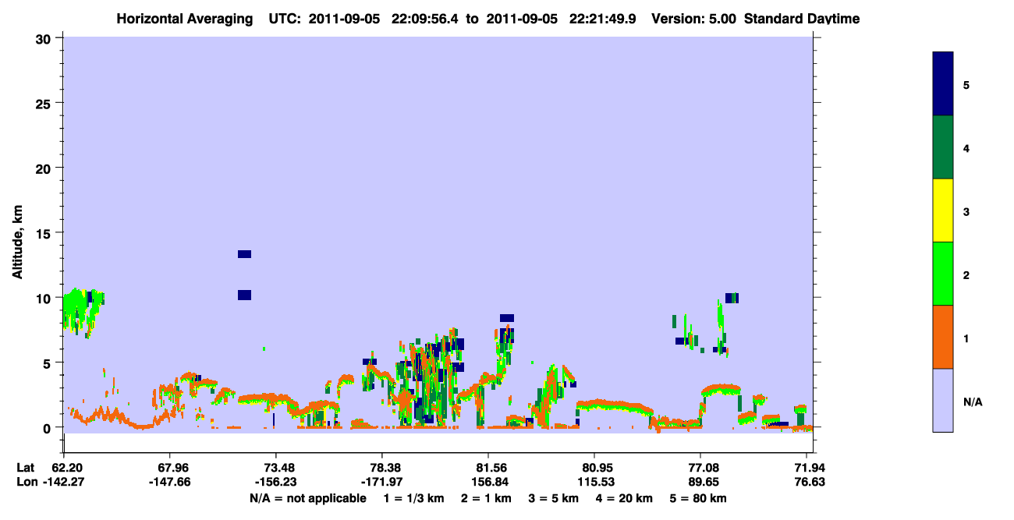Click the yellow colorbar segment labeled 3
The width and height of the screenshot is (1014, 520).
[x=943, y=210]
